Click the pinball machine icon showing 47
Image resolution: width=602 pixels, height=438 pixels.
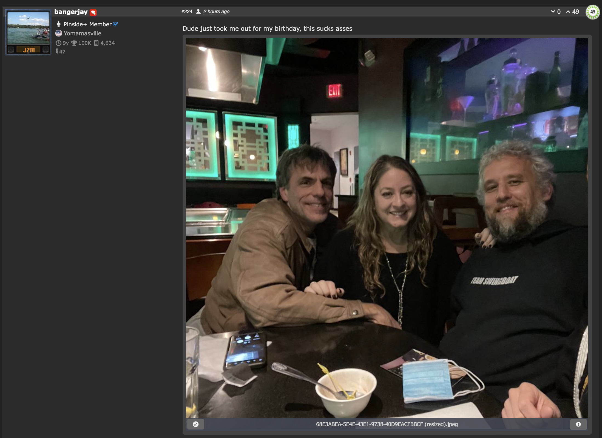pos(57,52)
